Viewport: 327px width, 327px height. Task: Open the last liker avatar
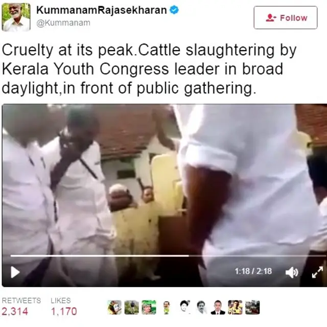click(252, 307)
